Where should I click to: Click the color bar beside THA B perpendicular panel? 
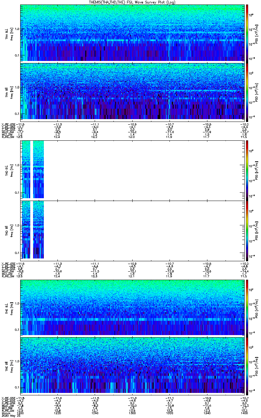click(247, 33)
